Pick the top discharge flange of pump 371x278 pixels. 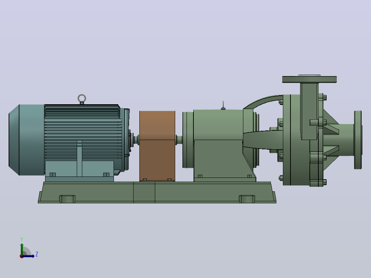pyautogui.click(x=309, y=79)
